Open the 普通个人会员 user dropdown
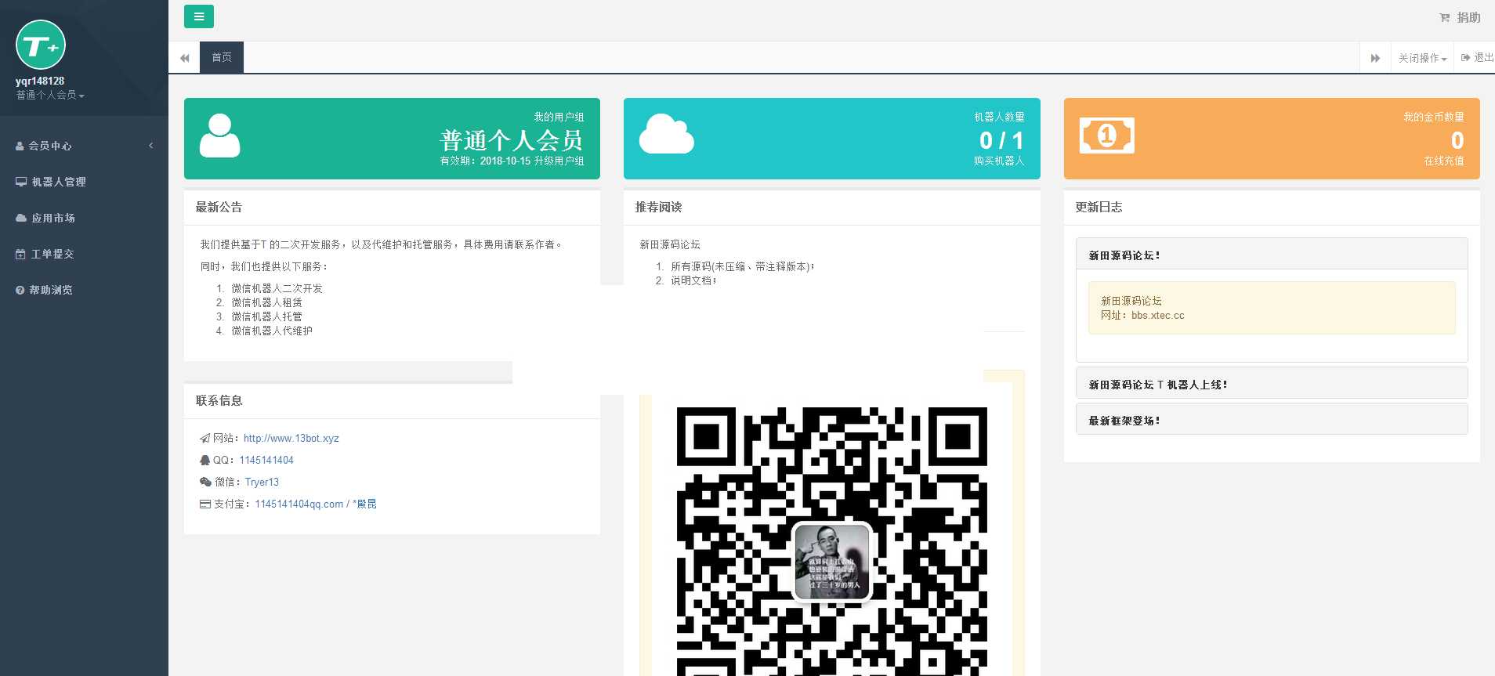The width and height of the screenshot is (1495, 676). (50, 95)
